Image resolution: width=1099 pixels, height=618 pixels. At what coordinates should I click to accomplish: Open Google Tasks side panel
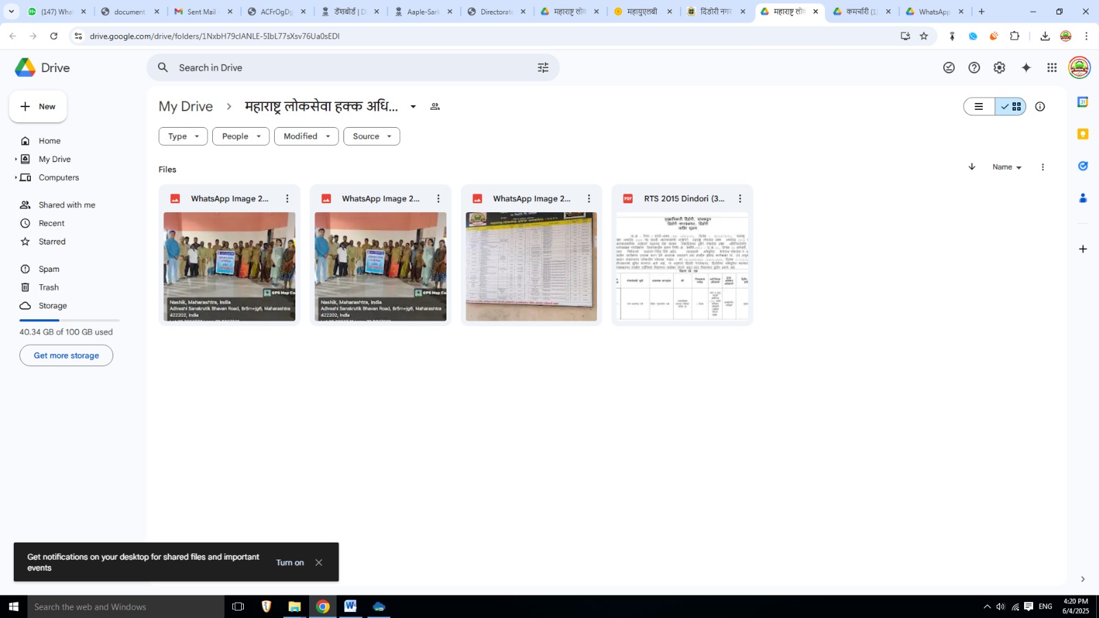pyautogui.click(x=1083, y=166)
